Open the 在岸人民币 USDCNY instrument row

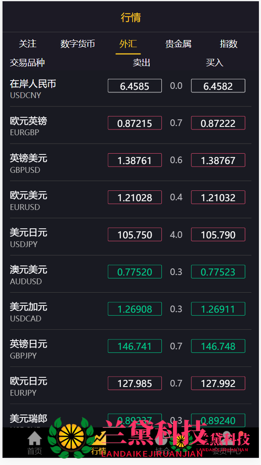[33, 88]
